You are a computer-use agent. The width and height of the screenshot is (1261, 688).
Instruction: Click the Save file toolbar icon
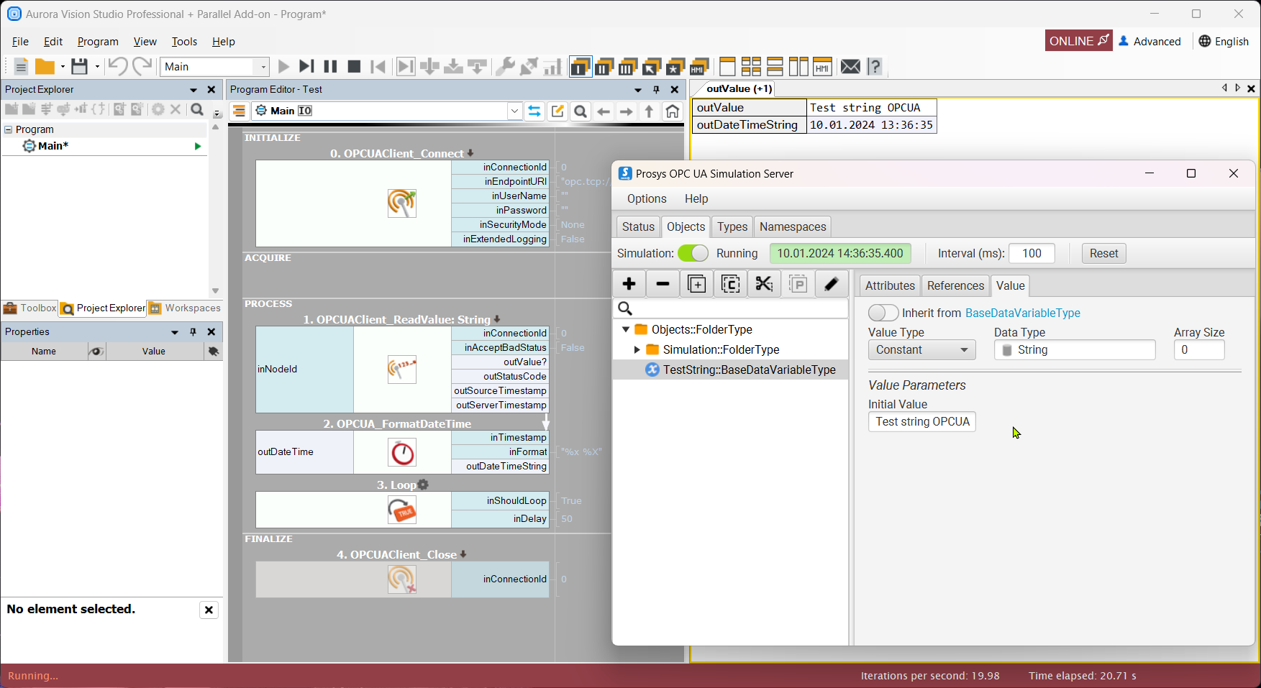(79, 67)
